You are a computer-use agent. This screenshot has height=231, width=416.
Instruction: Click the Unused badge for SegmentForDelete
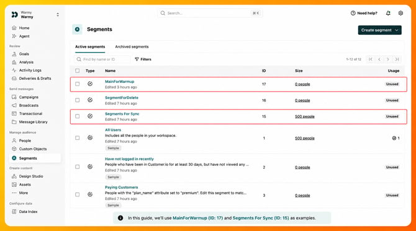point(392,100)
